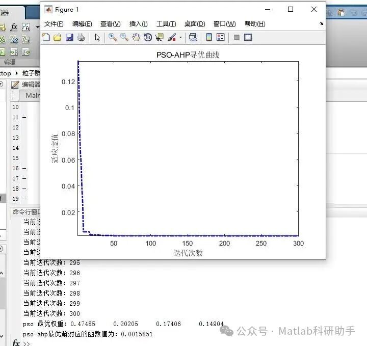
Task: Switch to the Main editor tab
Action: pyautogui.click(x=30, y=95)
